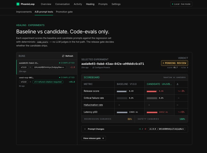Switch to the Improvements tab
Viewport: 207px width, 153px height.
point(24,12)
